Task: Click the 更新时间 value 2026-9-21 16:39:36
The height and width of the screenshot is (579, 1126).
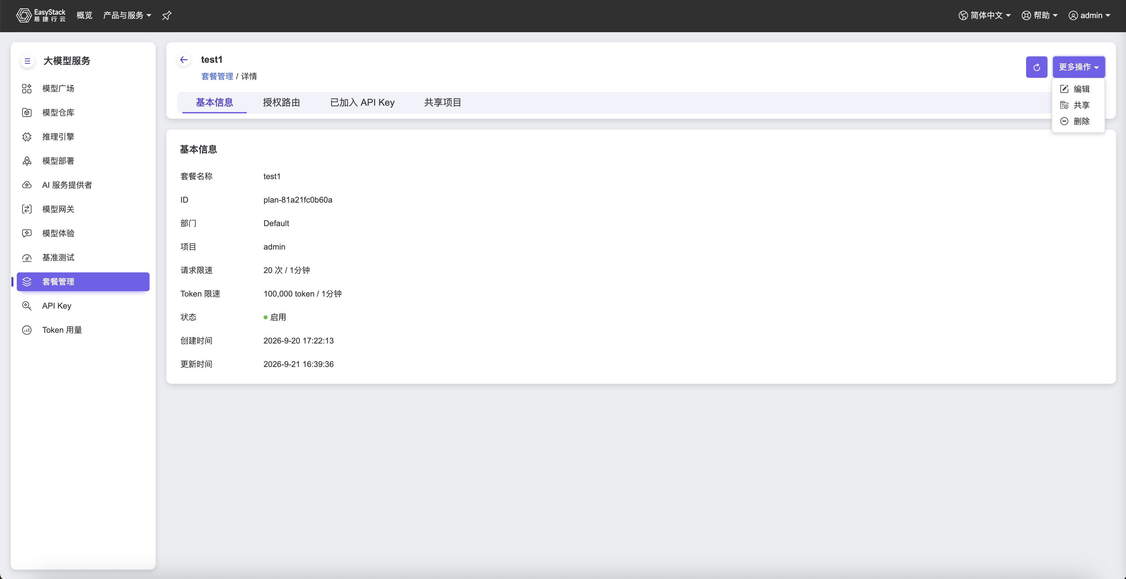Action: click(298, 364)
